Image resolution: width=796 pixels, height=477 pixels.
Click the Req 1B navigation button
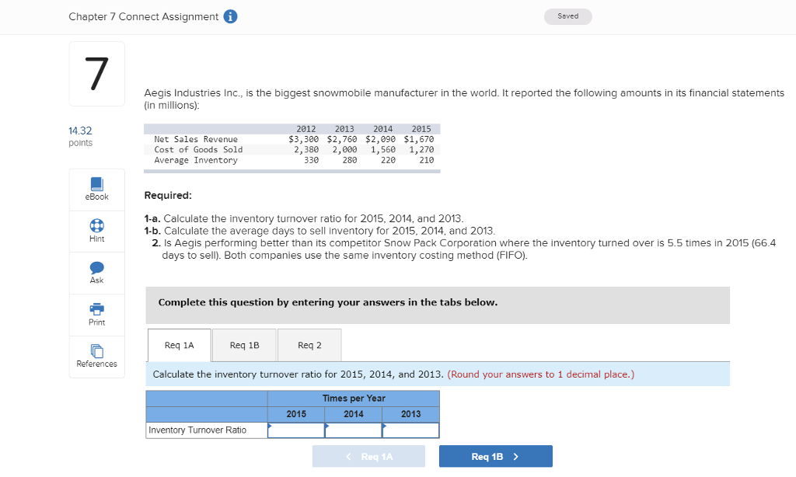point(495,456)
